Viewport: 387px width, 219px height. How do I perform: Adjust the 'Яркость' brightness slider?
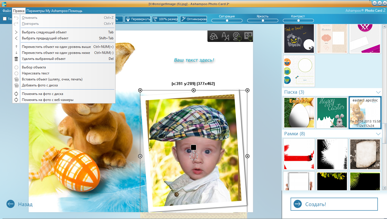(263, 21)
